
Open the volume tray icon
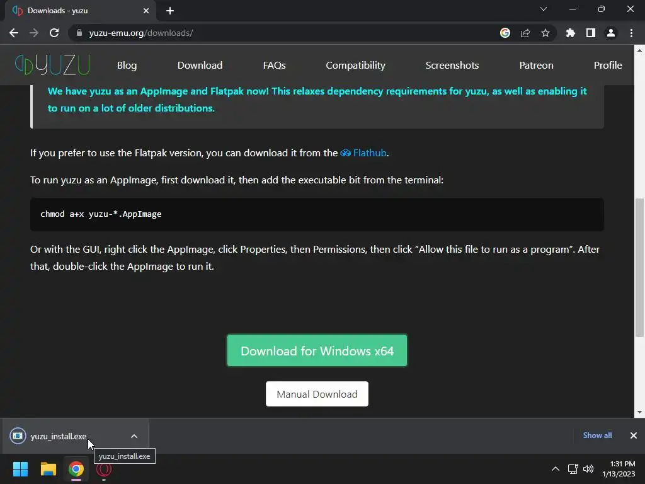pyautogui.click(x=588, y=469)
